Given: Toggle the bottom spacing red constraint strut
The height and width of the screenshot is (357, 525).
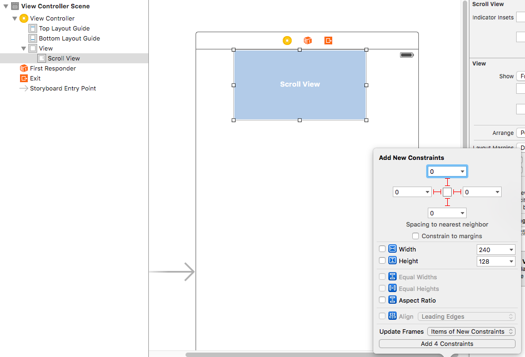Looking at the screenshot, I should [x=447, y=202].
